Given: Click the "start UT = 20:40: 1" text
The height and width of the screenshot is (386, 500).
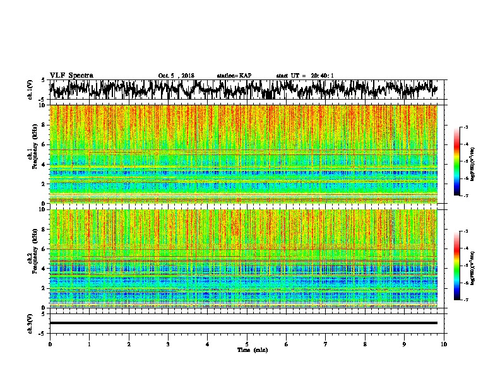Looking at the screenshot, I should tap(305, 76).
